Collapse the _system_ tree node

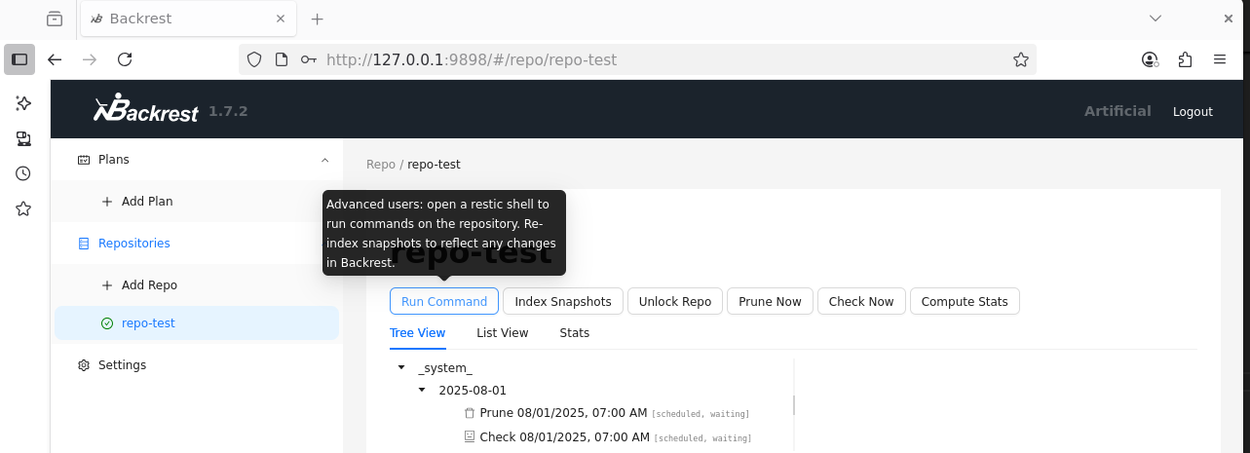tap(401, 368)
